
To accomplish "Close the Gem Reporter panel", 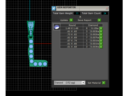I will click(107, 8).
